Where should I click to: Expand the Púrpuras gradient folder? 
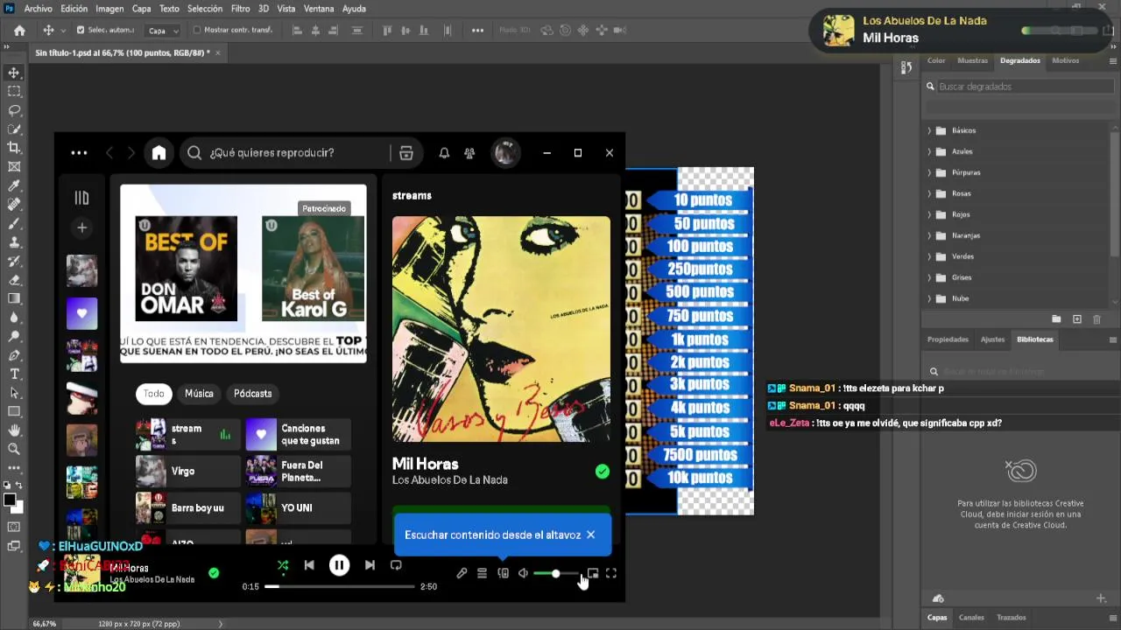pyautogui.click(x=929, y=172)
